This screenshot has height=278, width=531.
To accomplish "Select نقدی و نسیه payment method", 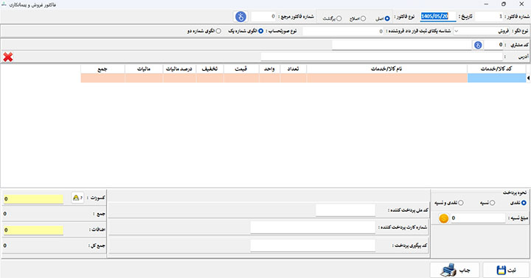I will (x=460, y=203).
